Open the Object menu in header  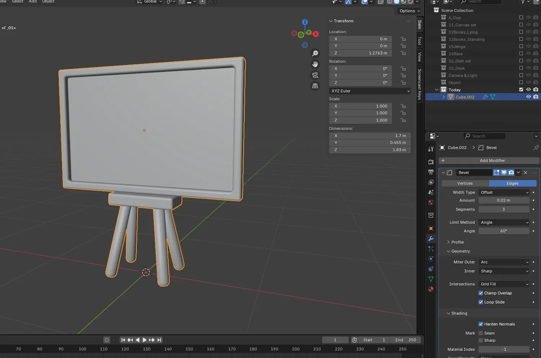pyautogui.click(x=48, y=1)
